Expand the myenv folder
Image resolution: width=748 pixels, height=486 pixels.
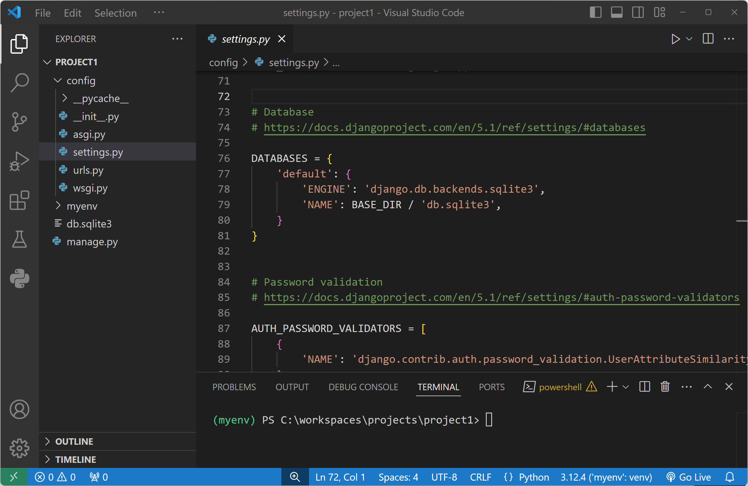pyautogui.click(x=82, y=206)
